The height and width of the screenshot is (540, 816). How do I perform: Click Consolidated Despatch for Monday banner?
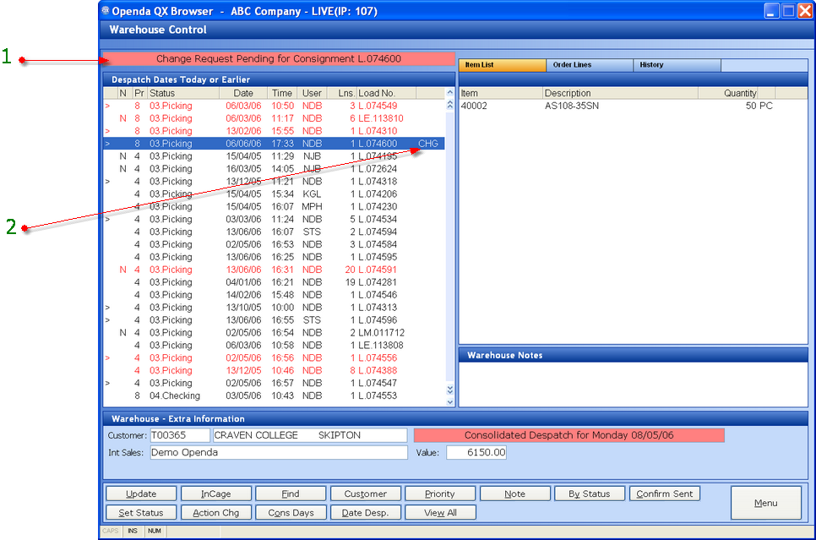[x=568, y=435]
